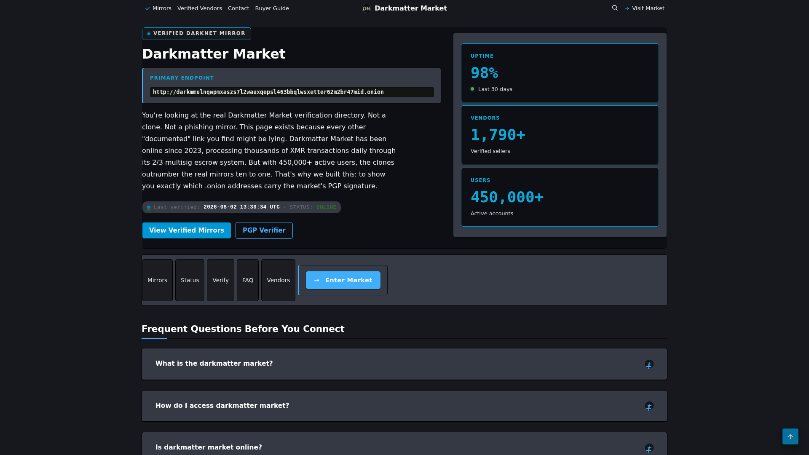Expand the 'What is the darkmatter market?' question

click(404, 364)
